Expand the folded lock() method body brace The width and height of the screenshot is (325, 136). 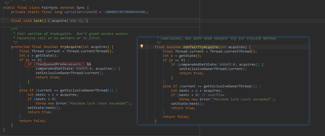(49, 21)
